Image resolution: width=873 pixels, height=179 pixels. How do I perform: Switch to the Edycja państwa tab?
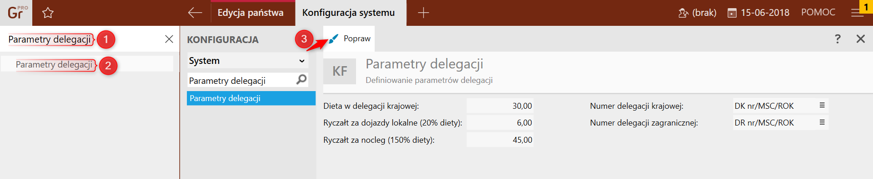click(251, 13)
